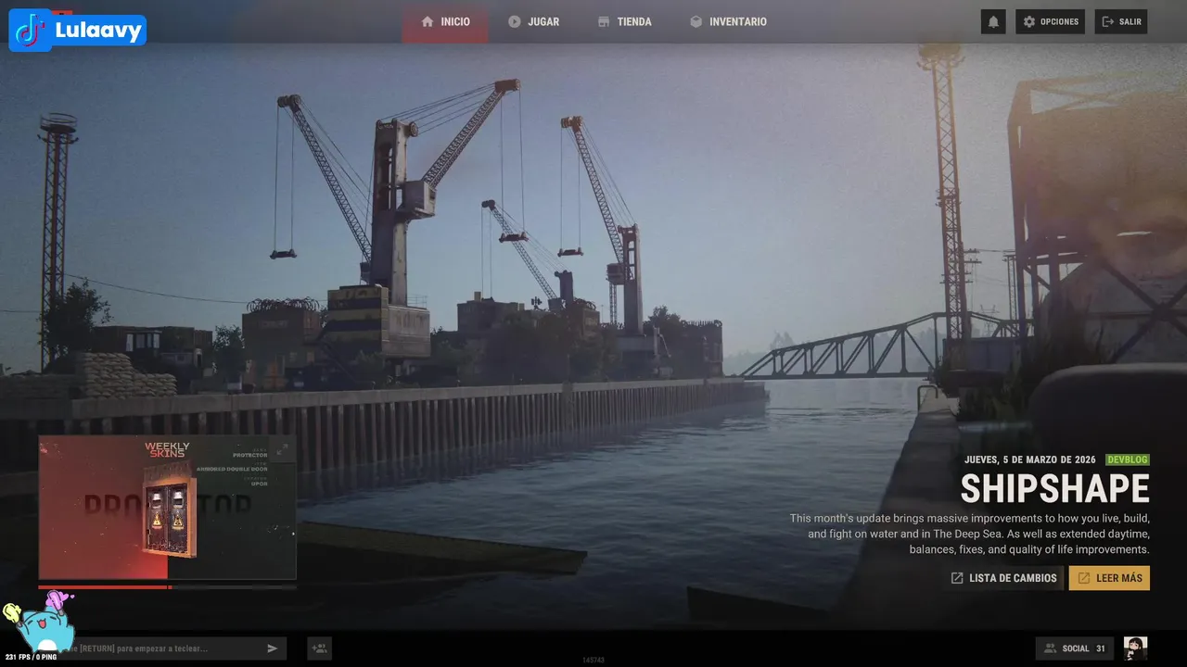Click the invite friends icon beside chat
This screenshot has width=1187, height=667.
pyautogui.click(x=319, y=648)
